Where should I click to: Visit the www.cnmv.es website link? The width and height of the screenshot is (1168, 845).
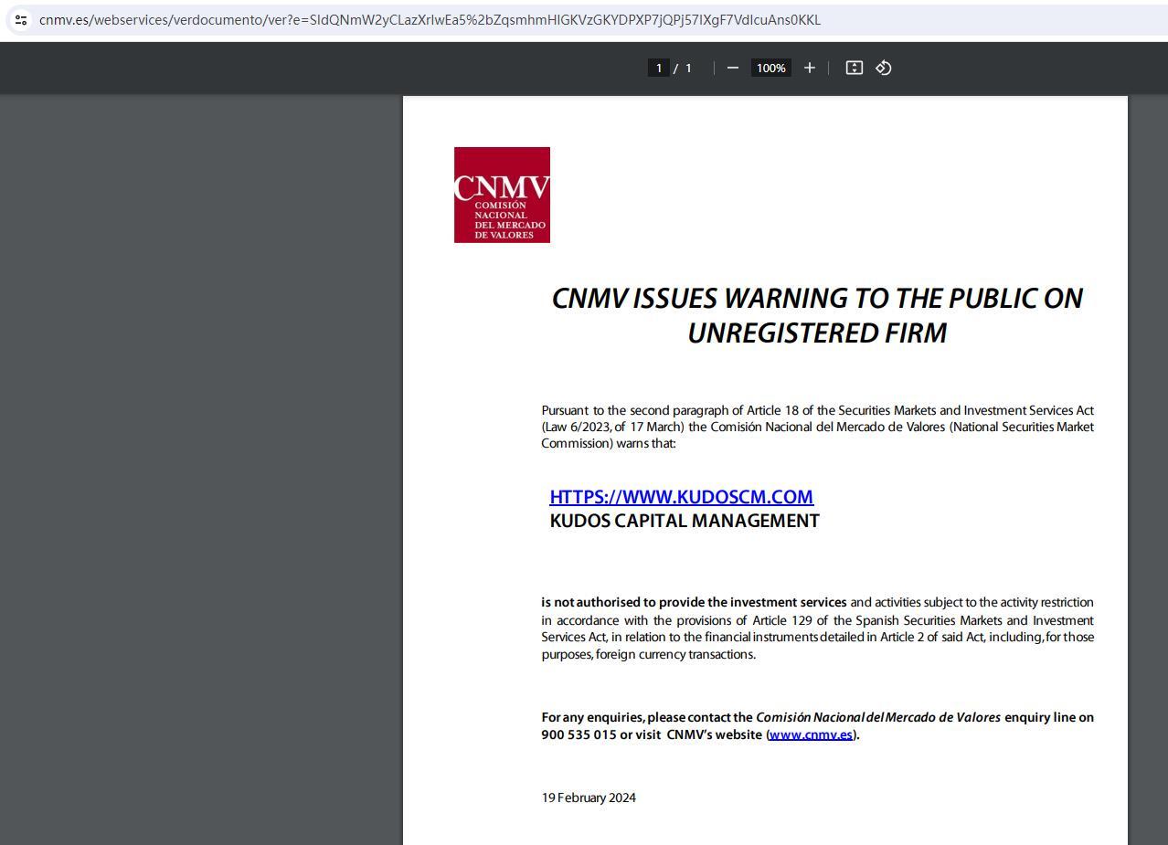811,734
